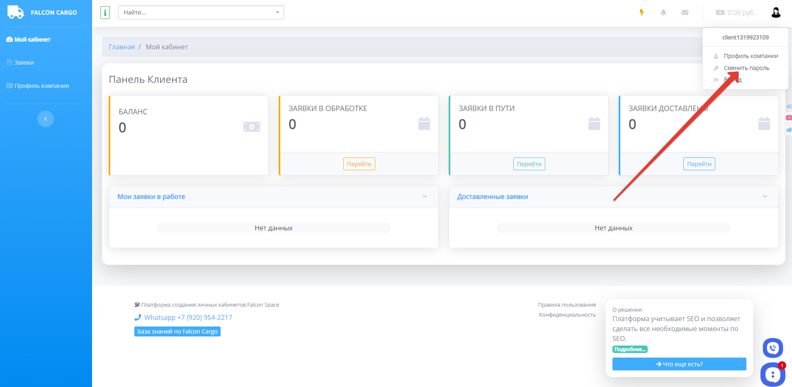
Task: Click the phone call widget icon
Action: pyautogui.click(x=773, y=348)
